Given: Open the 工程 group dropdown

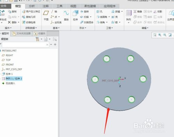Looking at the screenshot, I should tap(109, 28).
